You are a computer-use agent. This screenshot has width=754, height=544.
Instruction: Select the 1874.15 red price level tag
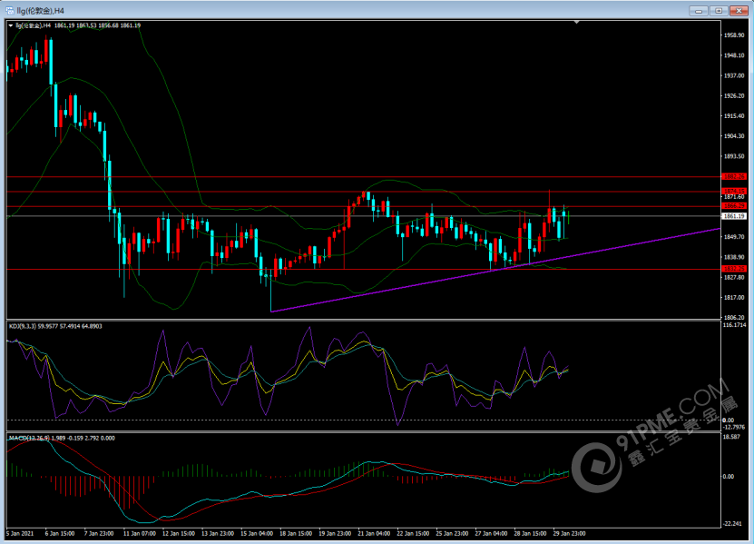click(x=734, y=191)
